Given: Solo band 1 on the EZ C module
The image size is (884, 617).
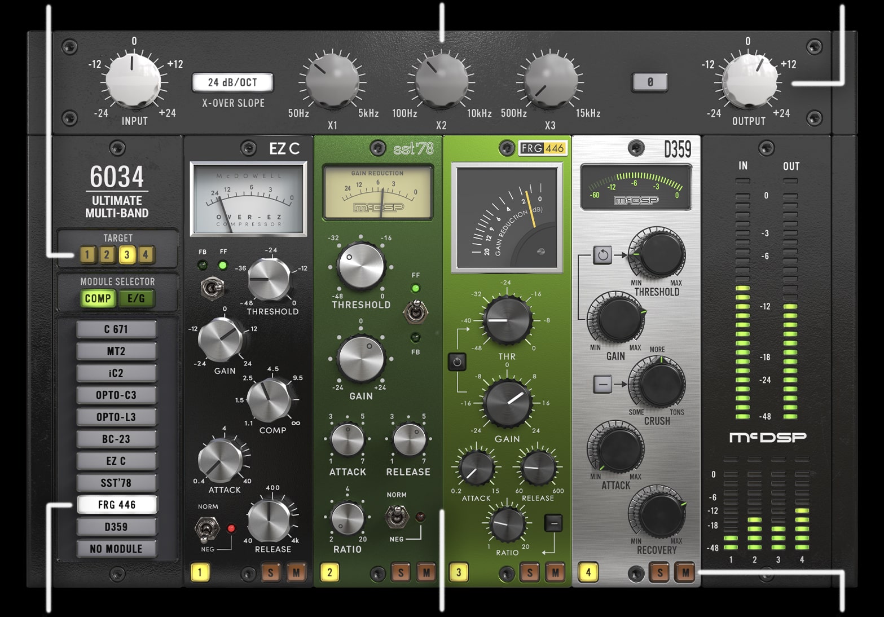Looking at the screenshot, I should pos(271,573).
